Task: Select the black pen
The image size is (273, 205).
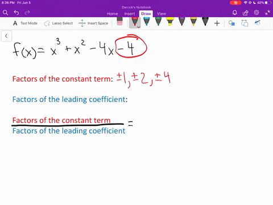Action: (x=205, y=22)
